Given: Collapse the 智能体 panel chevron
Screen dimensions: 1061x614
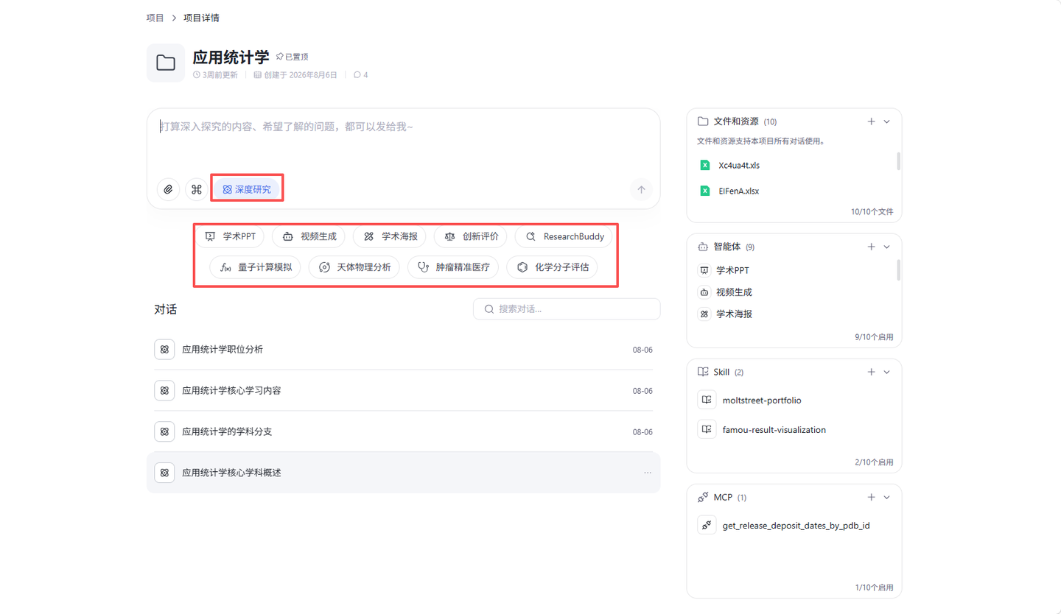Looking at the screenshot, I should 887,247.
